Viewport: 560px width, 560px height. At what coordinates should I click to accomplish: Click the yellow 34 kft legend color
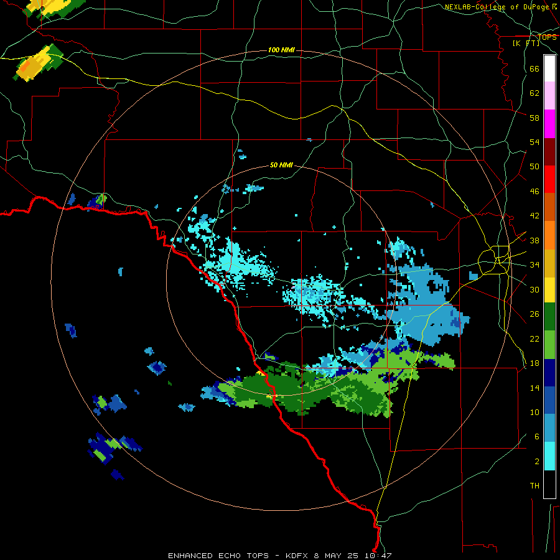click(x=549, y=290)
